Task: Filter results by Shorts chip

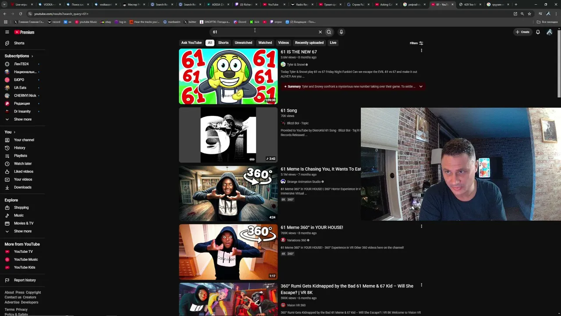Action: 223,43
